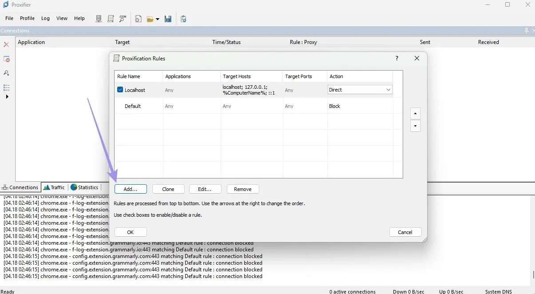Expand the black arrow in the sidebar
535x294 pixels.
pos(7,97)
